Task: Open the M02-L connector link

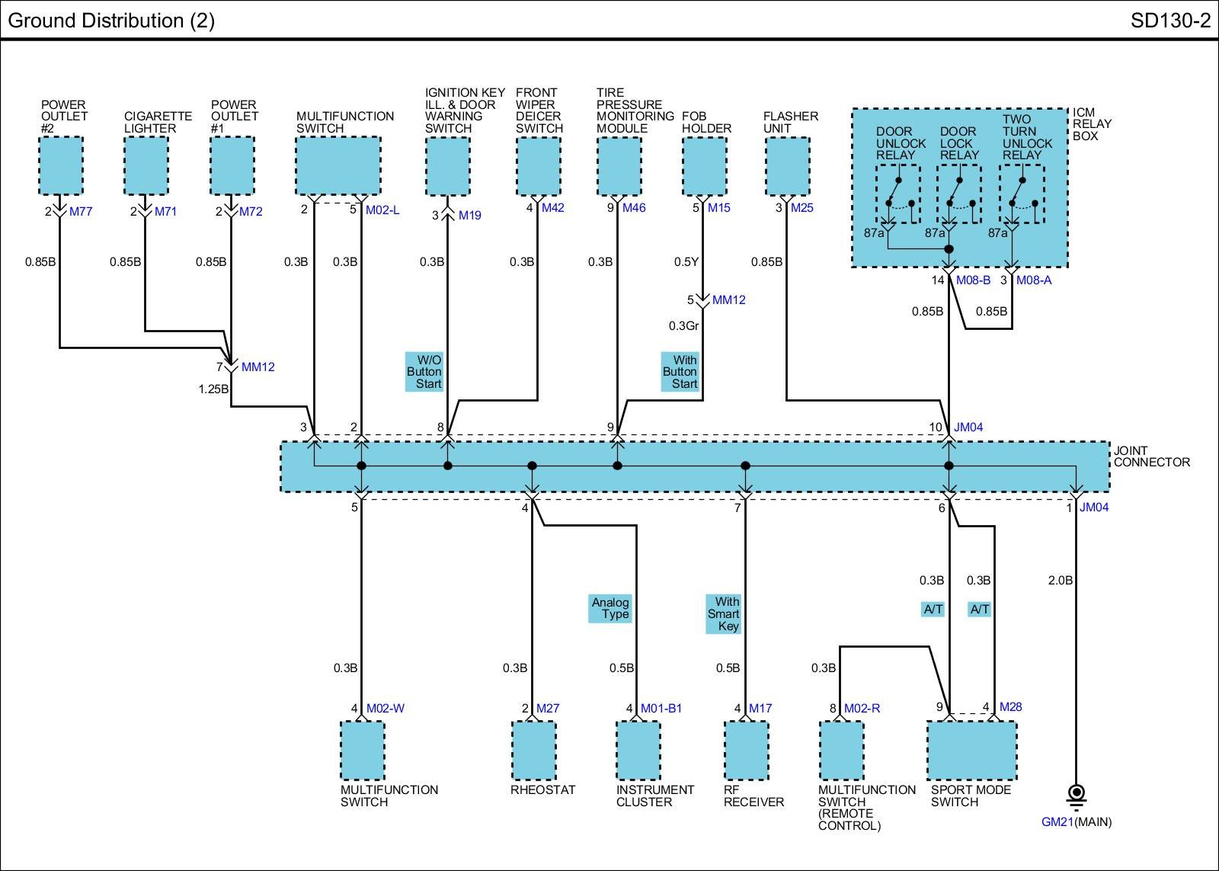Action: [x=382, y=210]
